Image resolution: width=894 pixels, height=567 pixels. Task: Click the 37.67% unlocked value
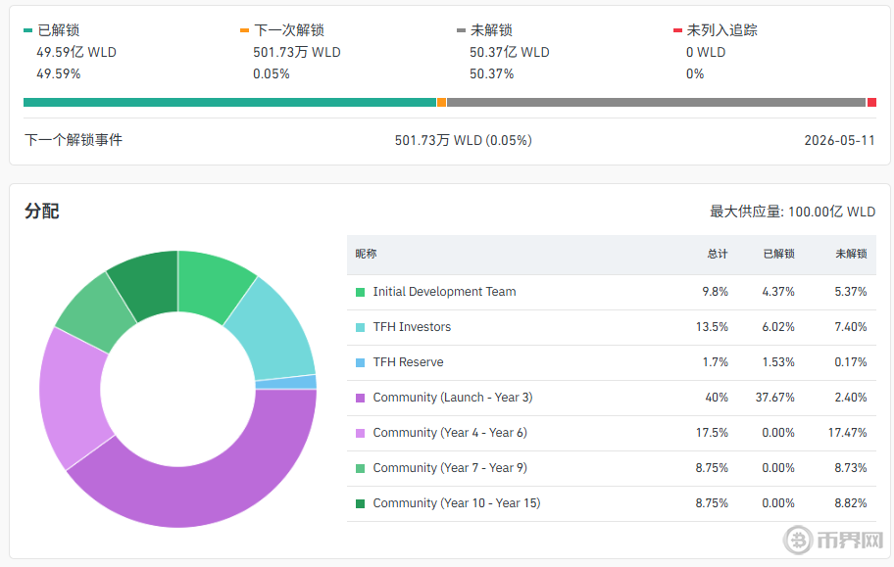pyautogui.click(x=774, y=398)
